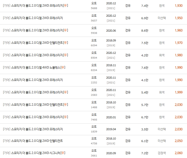Image resolution: width=187 pixels, height=158 pixels.
Task: Click the [무] badge in row 2083
Action: click(x=66, y=92)
